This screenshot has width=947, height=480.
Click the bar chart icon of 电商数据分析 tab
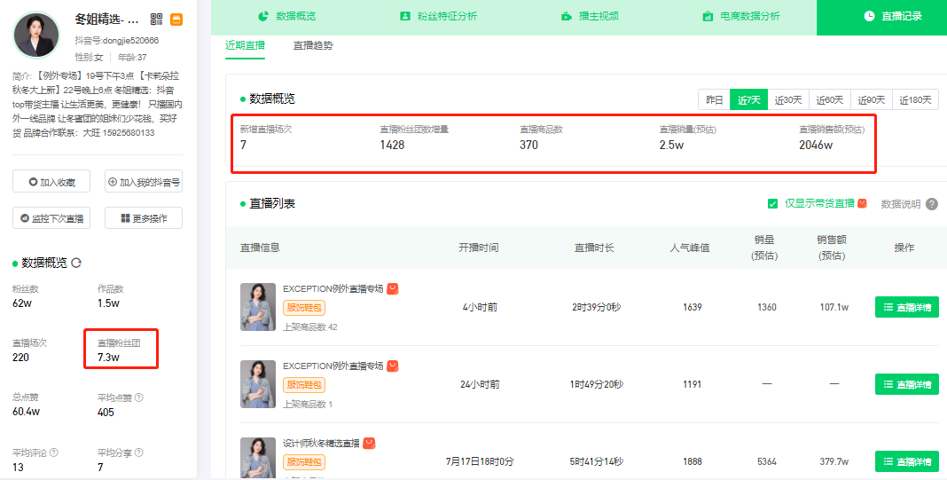coord(708,16)
